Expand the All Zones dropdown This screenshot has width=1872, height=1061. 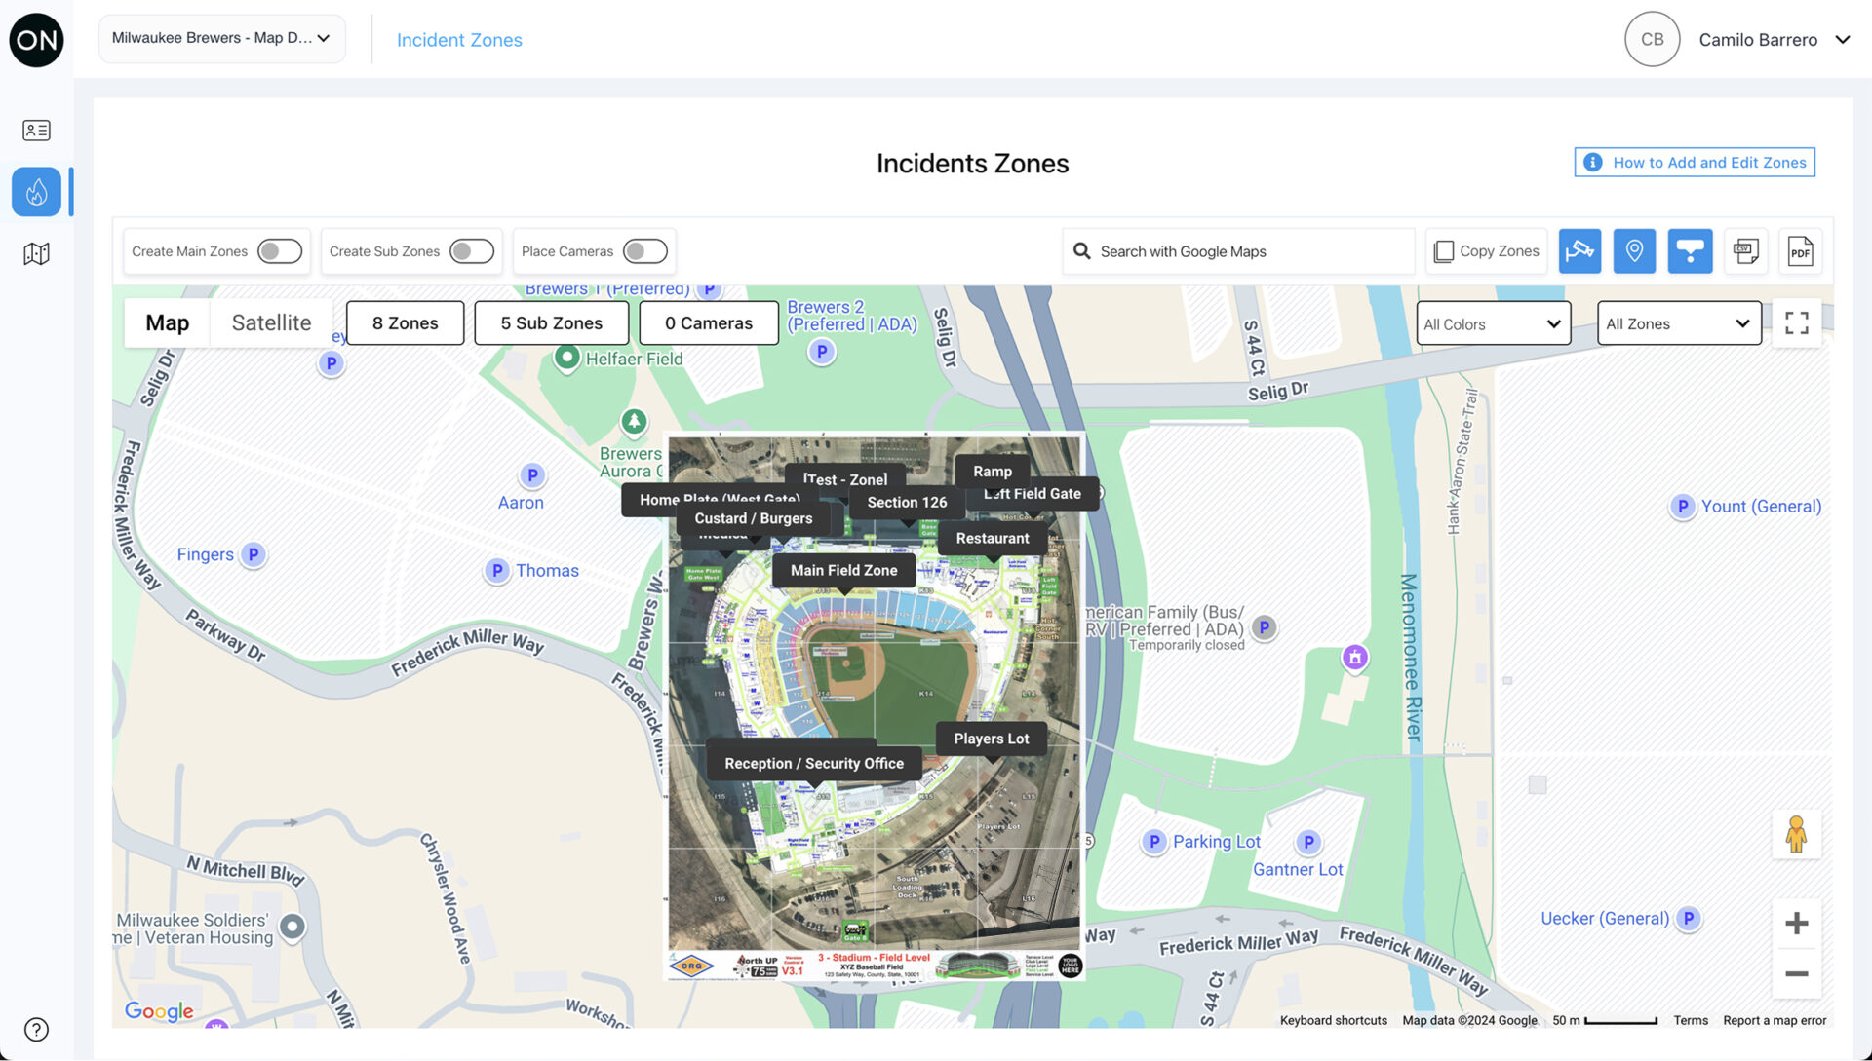click(1678, 323)
